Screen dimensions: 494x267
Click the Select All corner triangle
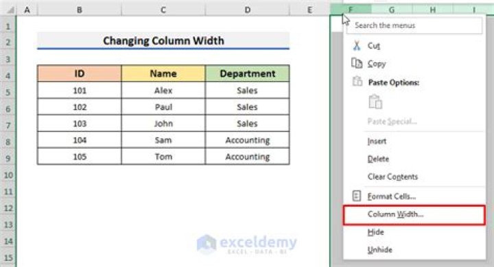10,10
